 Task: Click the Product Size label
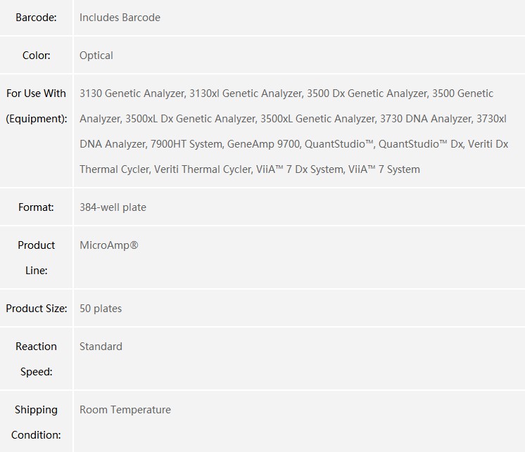tap(36, 309)
